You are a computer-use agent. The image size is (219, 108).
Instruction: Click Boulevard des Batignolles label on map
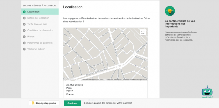pyautogui.click(x=97, y=72)
